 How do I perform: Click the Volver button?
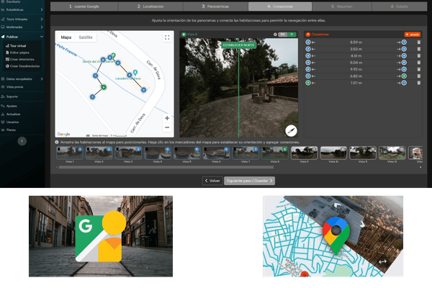pyautogui.click(x=212, y=181)
